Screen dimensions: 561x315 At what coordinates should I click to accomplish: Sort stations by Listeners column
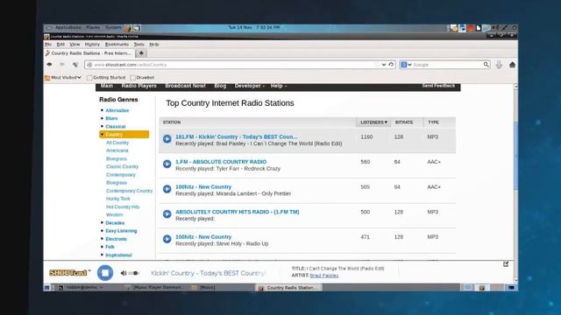(373, 122)
